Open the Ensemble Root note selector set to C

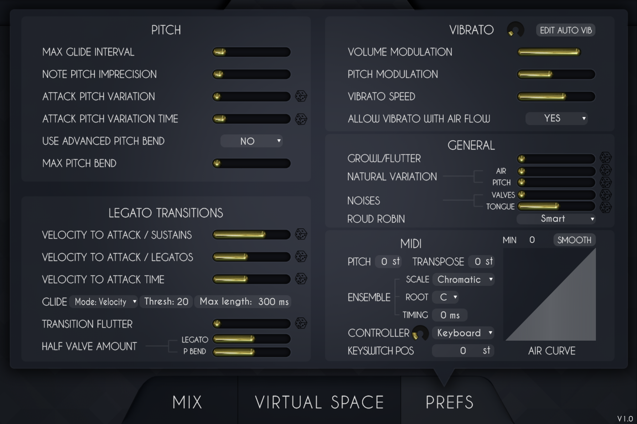(445, 297)
